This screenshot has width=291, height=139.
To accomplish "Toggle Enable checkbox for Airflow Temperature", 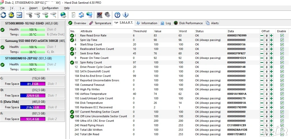I will pyautogui.click(x=282, y=94).
